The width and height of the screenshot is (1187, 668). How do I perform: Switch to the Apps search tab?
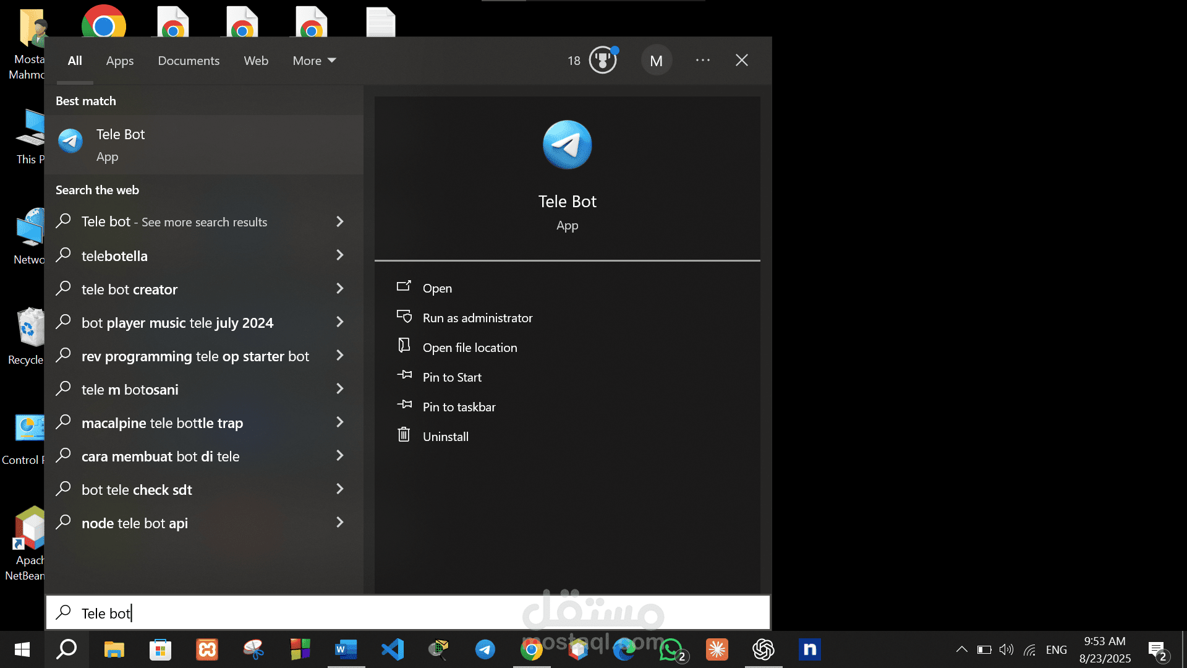click(x=119, y=61)
